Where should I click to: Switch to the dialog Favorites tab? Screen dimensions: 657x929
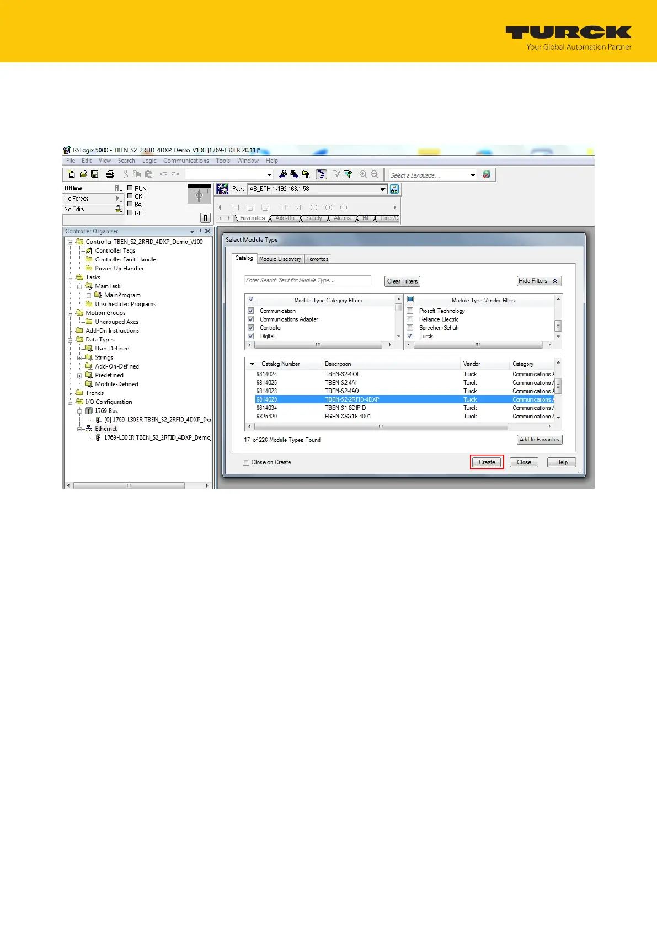coord(318,259)
